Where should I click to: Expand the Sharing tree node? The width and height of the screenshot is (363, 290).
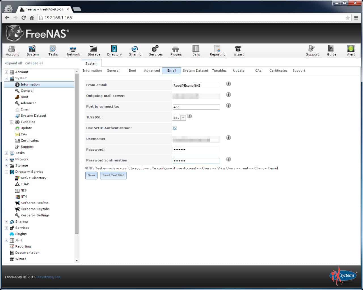pos(6,221)
